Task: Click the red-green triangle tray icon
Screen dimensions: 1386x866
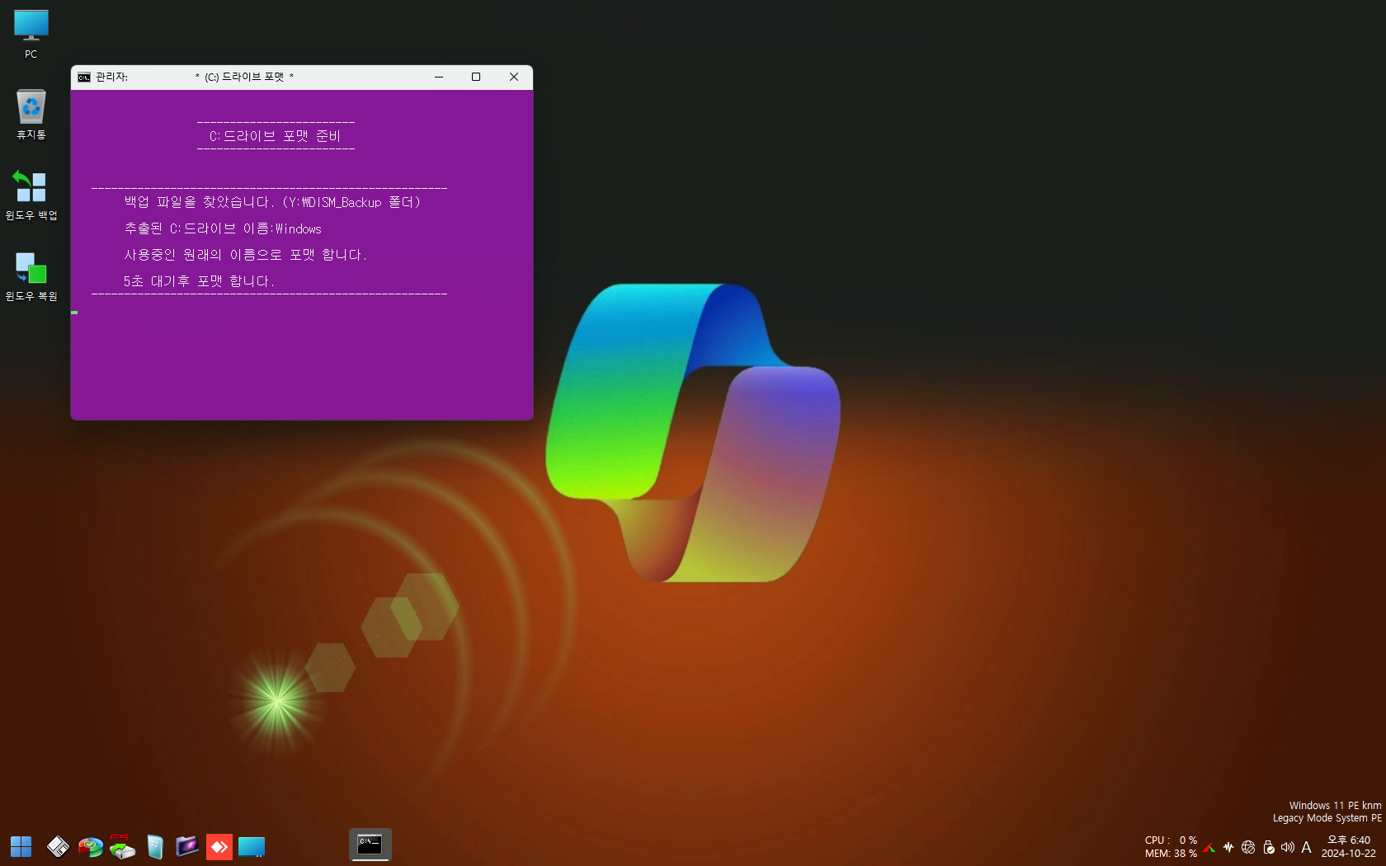Action: 1209,847
